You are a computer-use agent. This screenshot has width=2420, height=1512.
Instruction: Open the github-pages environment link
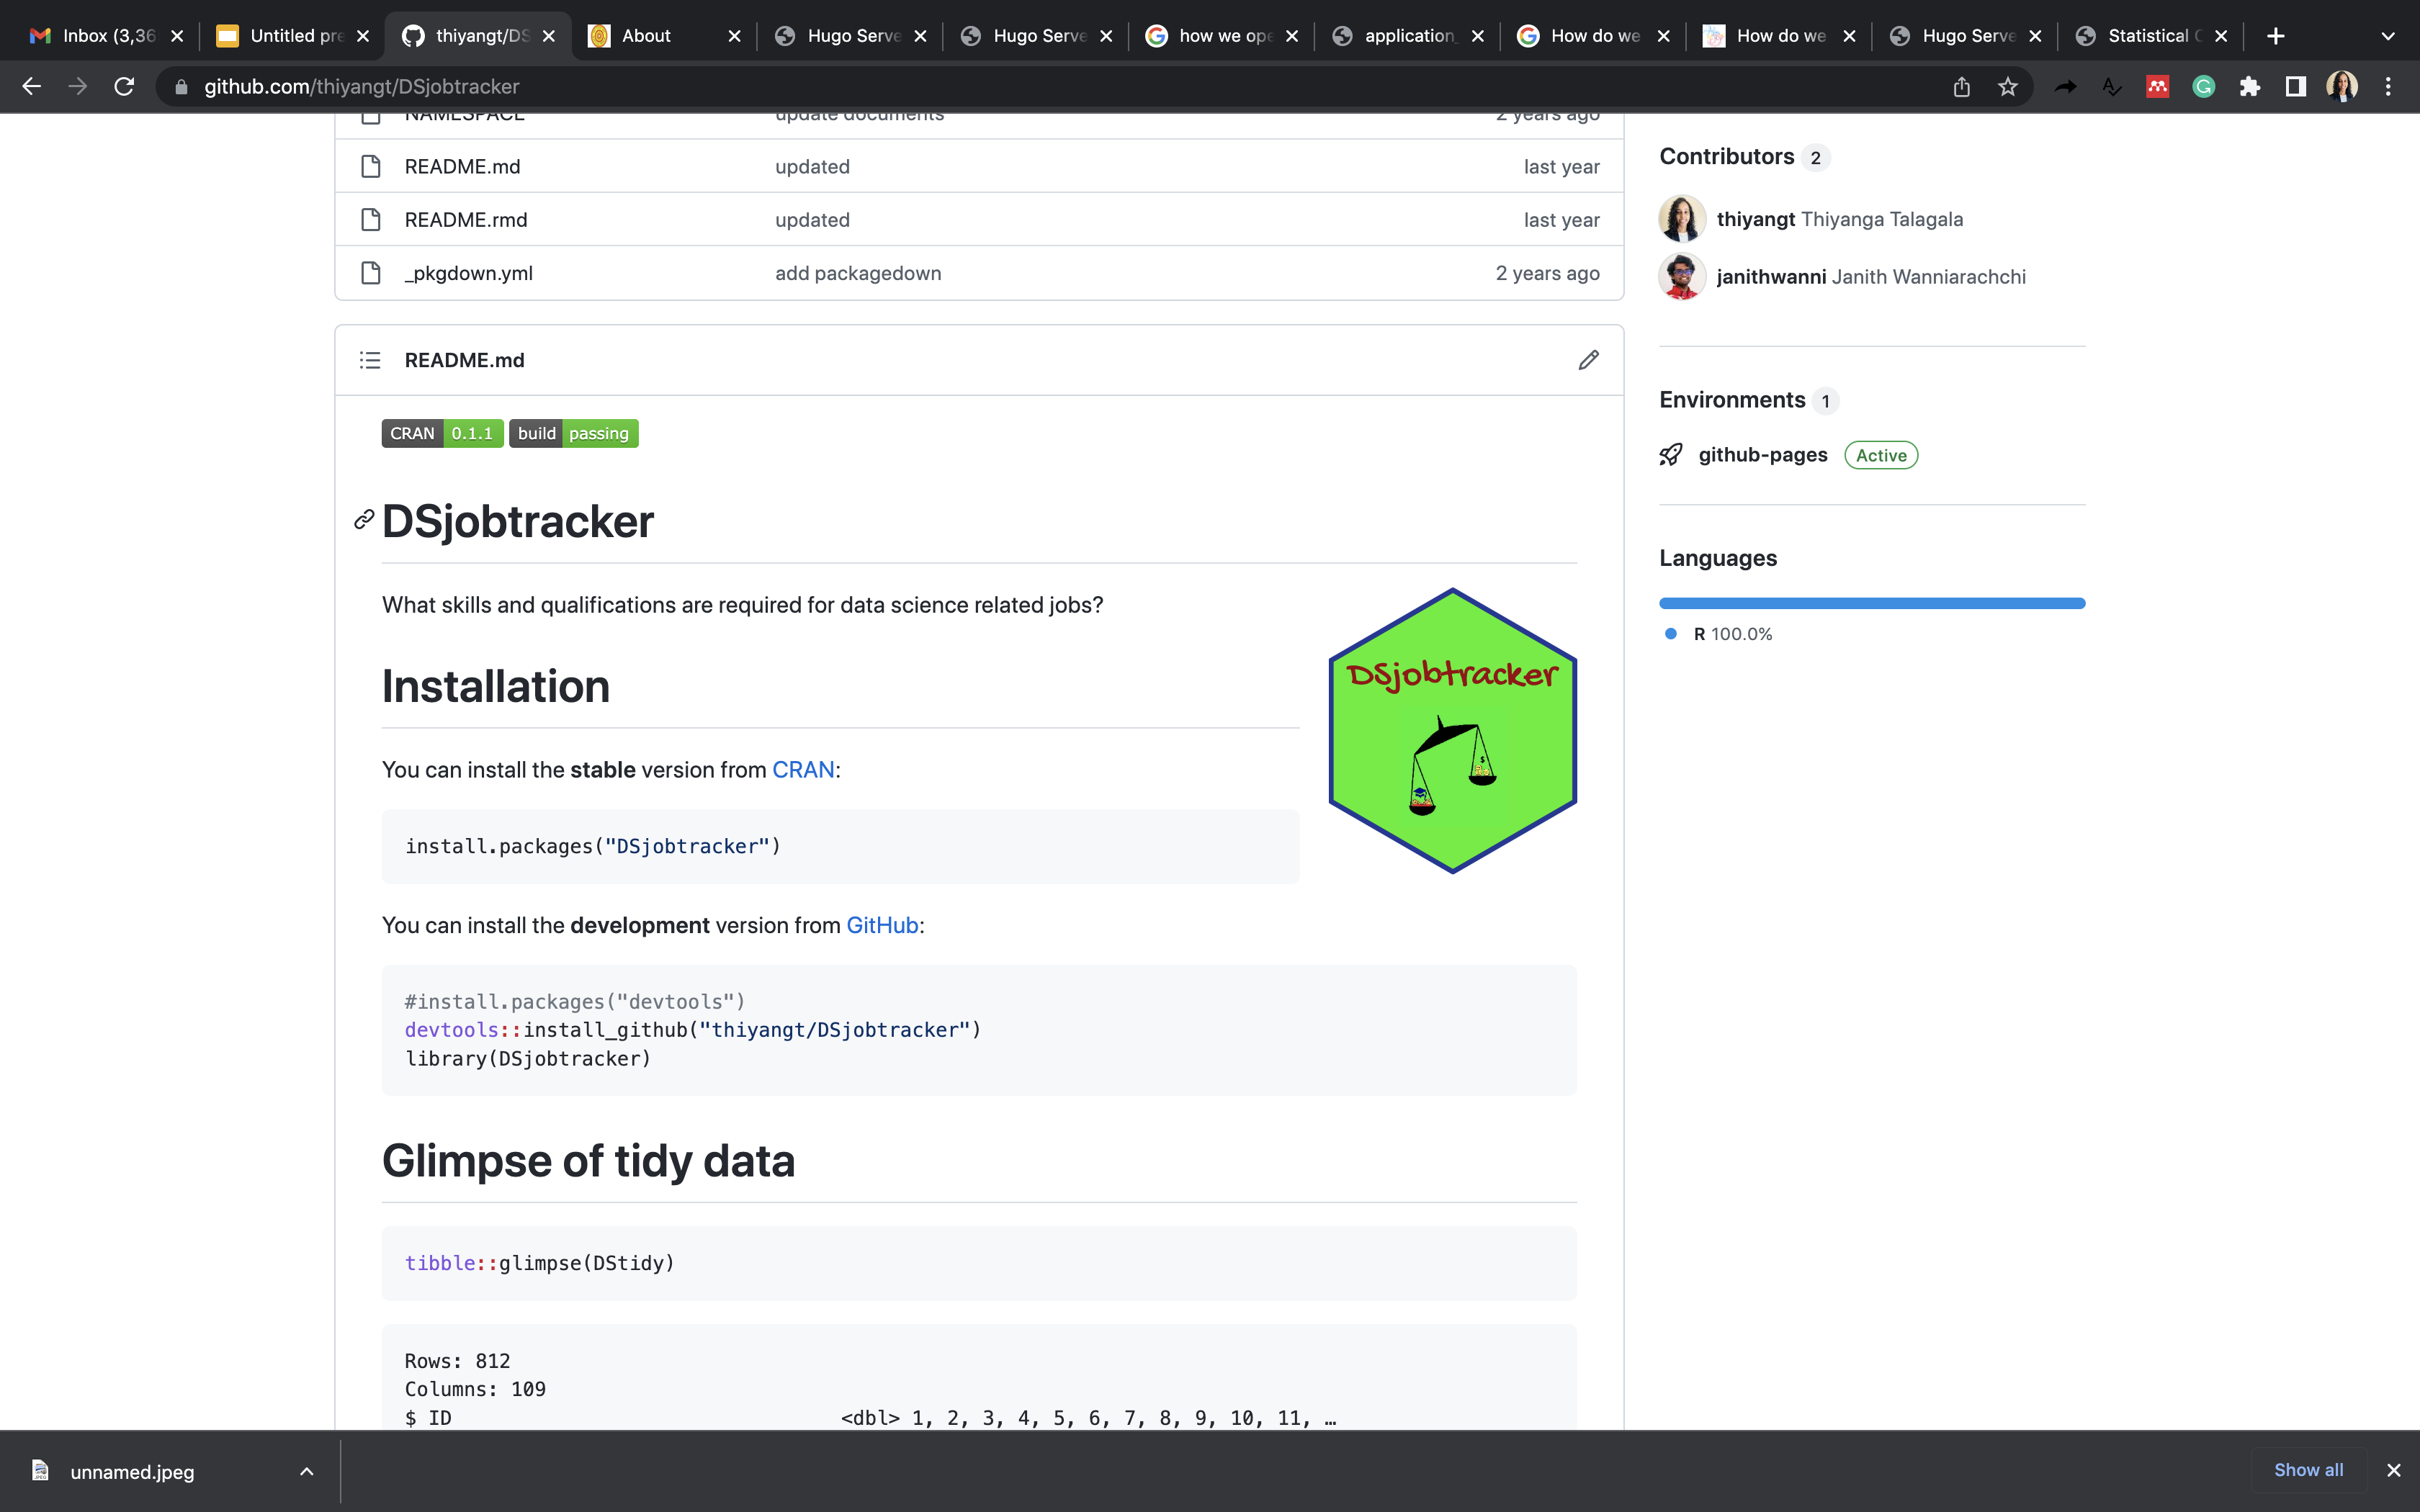coord(1762,455)
